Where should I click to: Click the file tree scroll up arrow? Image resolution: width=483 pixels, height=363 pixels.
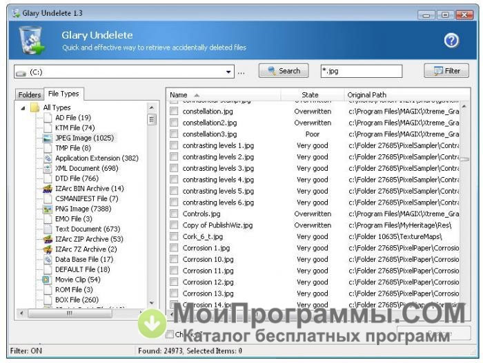(151, 107)
